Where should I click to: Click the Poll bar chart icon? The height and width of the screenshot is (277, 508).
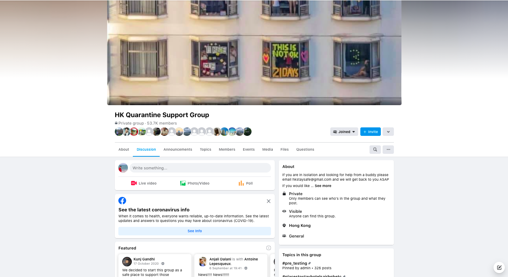pos(241,183)
